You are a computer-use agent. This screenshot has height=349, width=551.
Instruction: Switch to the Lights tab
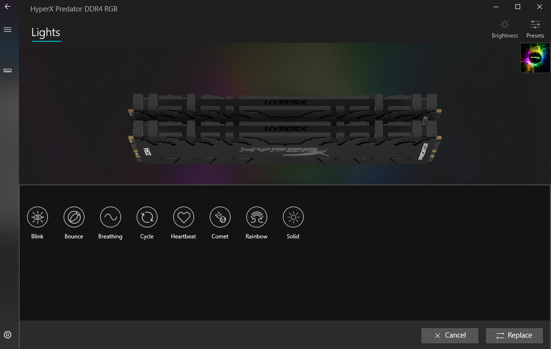[46, 32]
